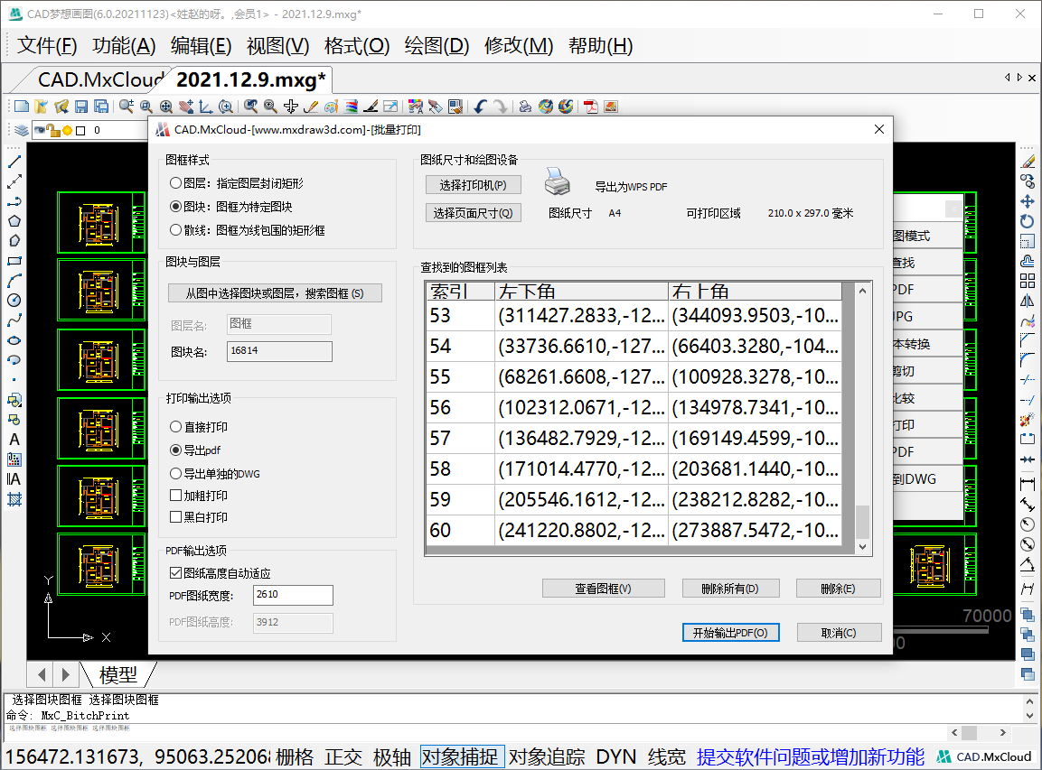Select the Linear dimension tool
1042x770 pixels.
coord(1028,485)
